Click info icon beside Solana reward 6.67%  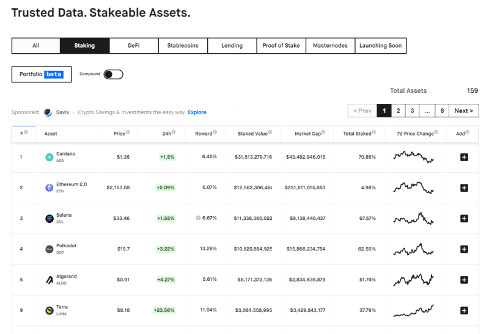pos(198,218)
